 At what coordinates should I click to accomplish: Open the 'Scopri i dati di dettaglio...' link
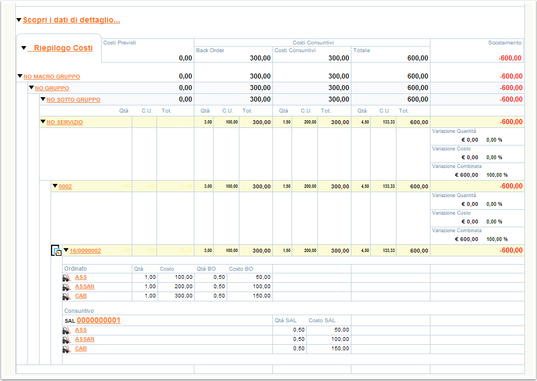click(x=71, y=20)
